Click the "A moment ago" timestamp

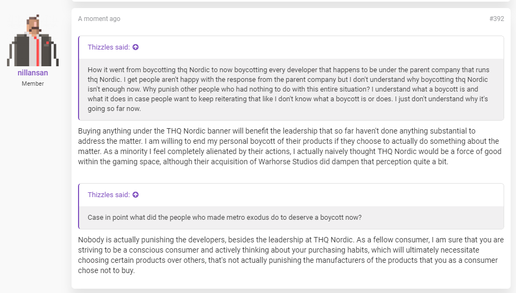99,19
